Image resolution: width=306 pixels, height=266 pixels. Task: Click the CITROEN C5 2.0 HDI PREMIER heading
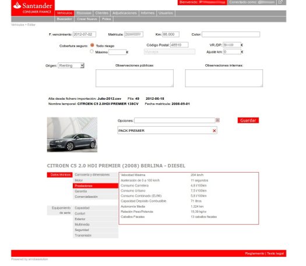coord(116,166)
